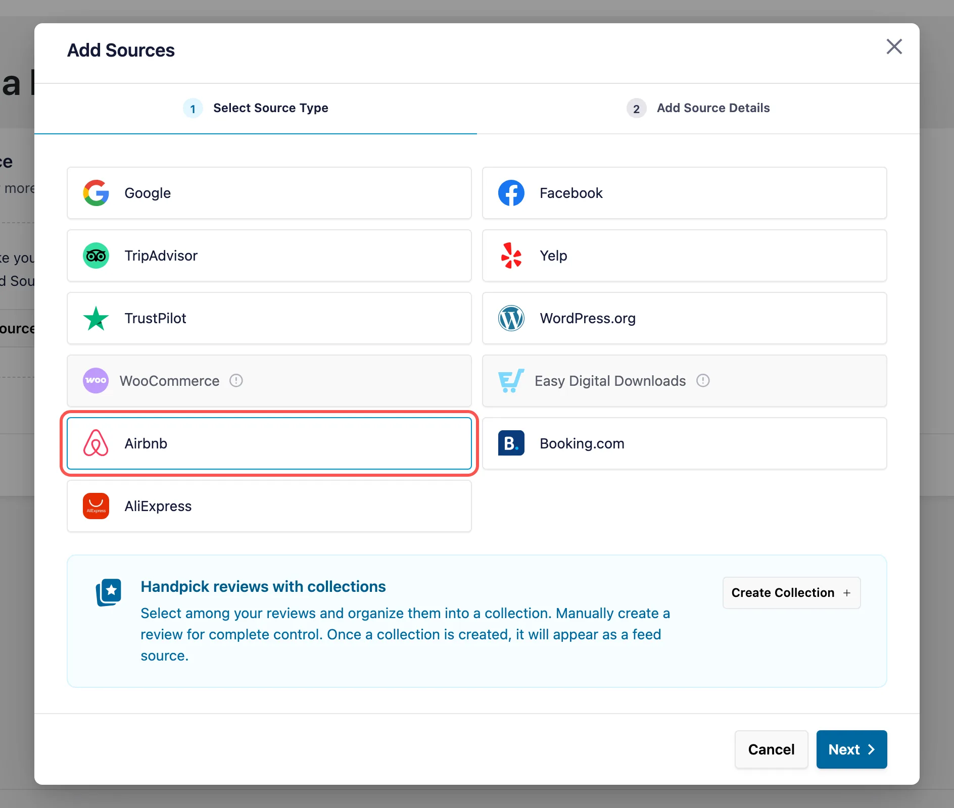This screenshot has width=954, height=808.
Task: Select the Booking.com source card
Action: (x=685, y=443)
